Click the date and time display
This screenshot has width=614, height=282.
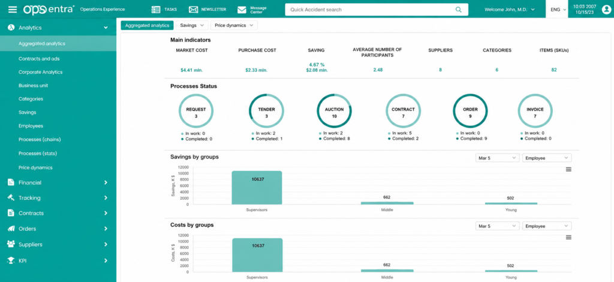tap(583, 10)
